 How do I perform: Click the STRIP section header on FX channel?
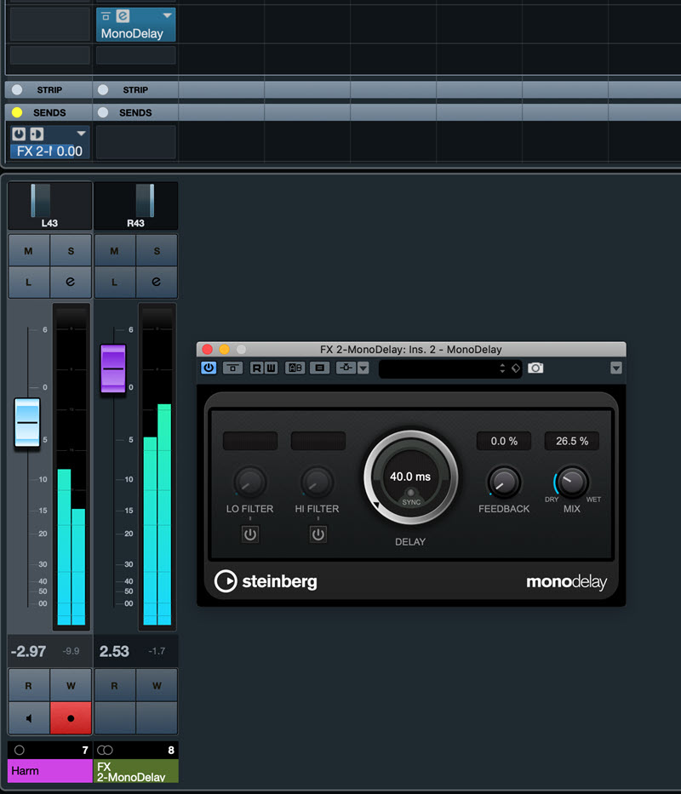[136, 89]
